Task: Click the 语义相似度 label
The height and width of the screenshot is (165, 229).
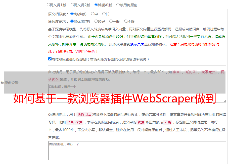Action: pyautogui.click(x=58, y=14)
